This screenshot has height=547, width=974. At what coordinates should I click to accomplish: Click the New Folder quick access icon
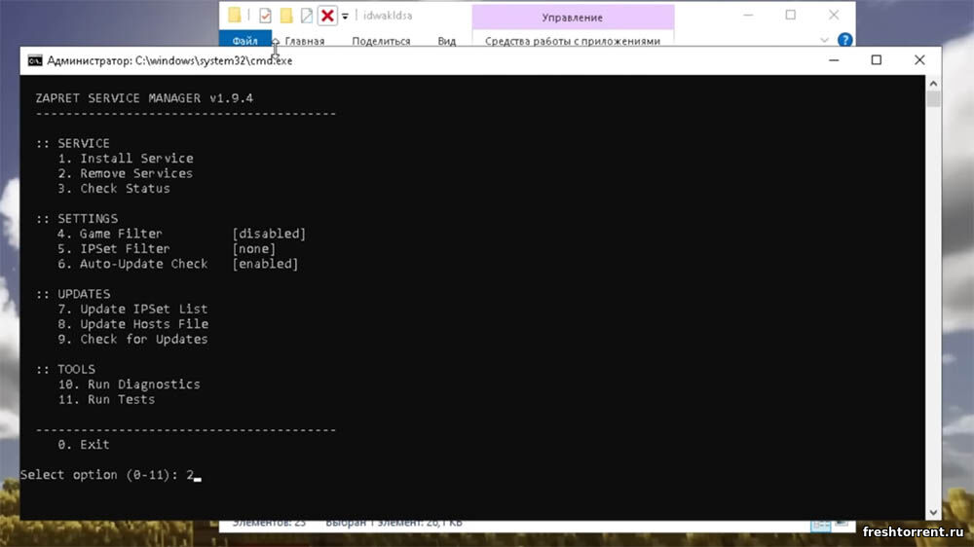[x=286, y=16]
